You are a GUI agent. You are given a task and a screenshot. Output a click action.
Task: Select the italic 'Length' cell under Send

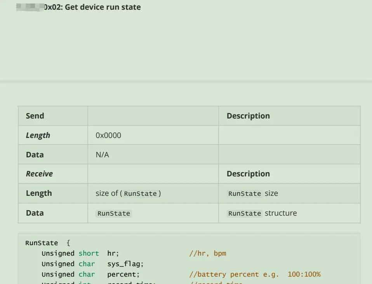click(x=38, y=135)
